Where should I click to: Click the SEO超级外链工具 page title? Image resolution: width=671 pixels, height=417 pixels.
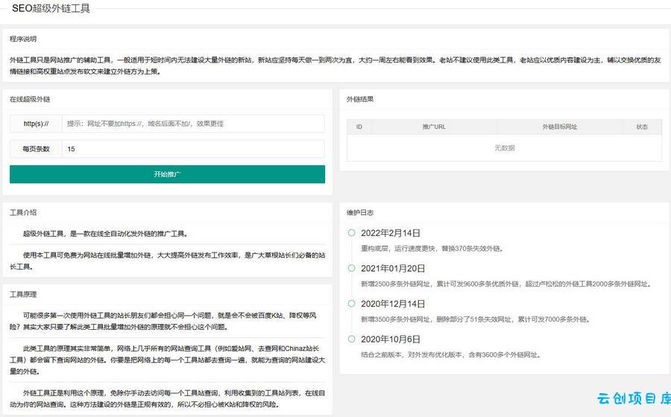pos(51,8)
